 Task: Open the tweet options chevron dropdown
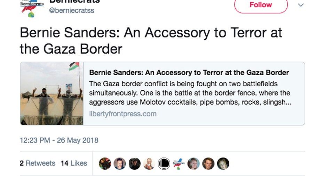[x=301, y=5]
